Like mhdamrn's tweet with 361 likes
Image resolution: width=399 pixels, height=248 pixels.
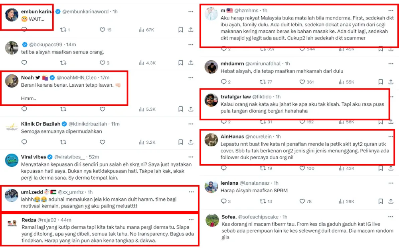pyautogui.click(x=300, y=82)
